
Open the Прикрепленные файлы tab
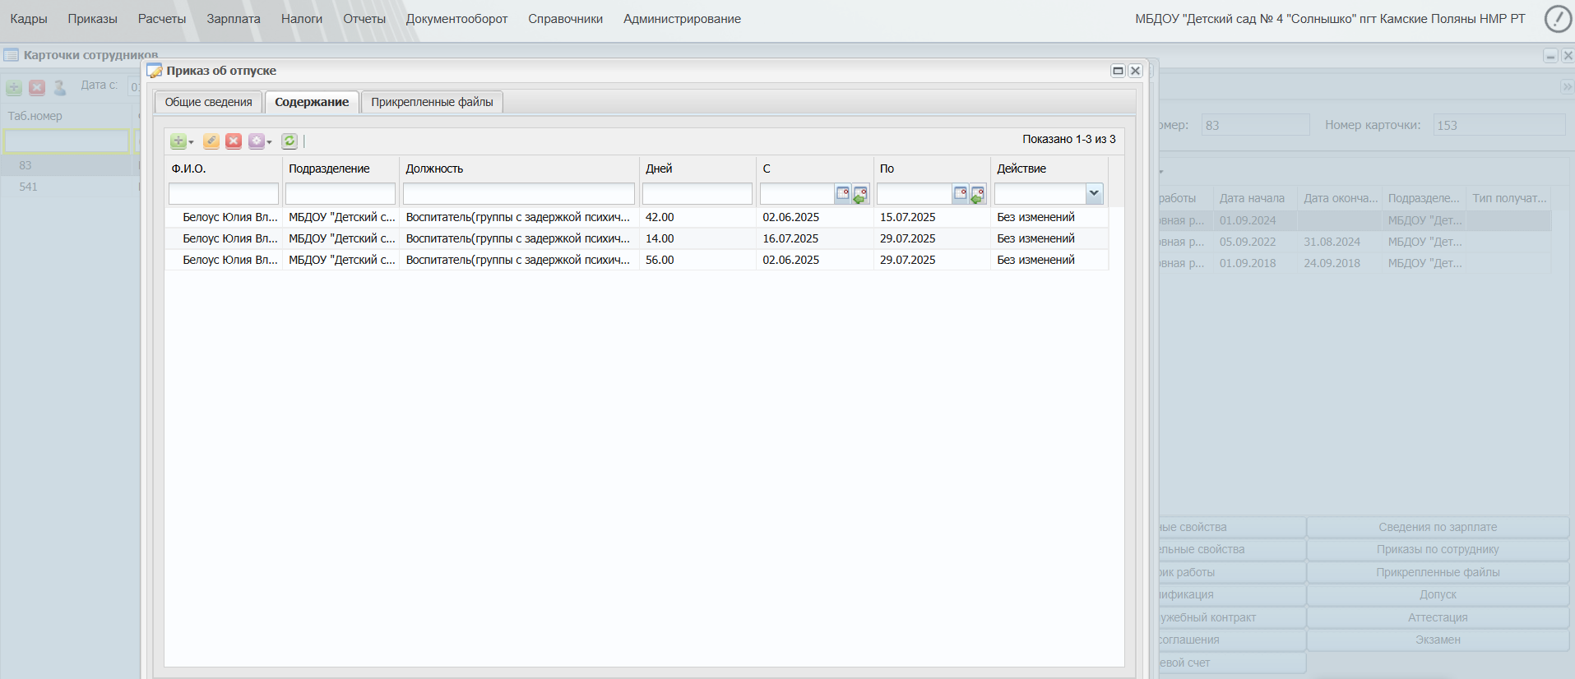[x=432, y=102]
